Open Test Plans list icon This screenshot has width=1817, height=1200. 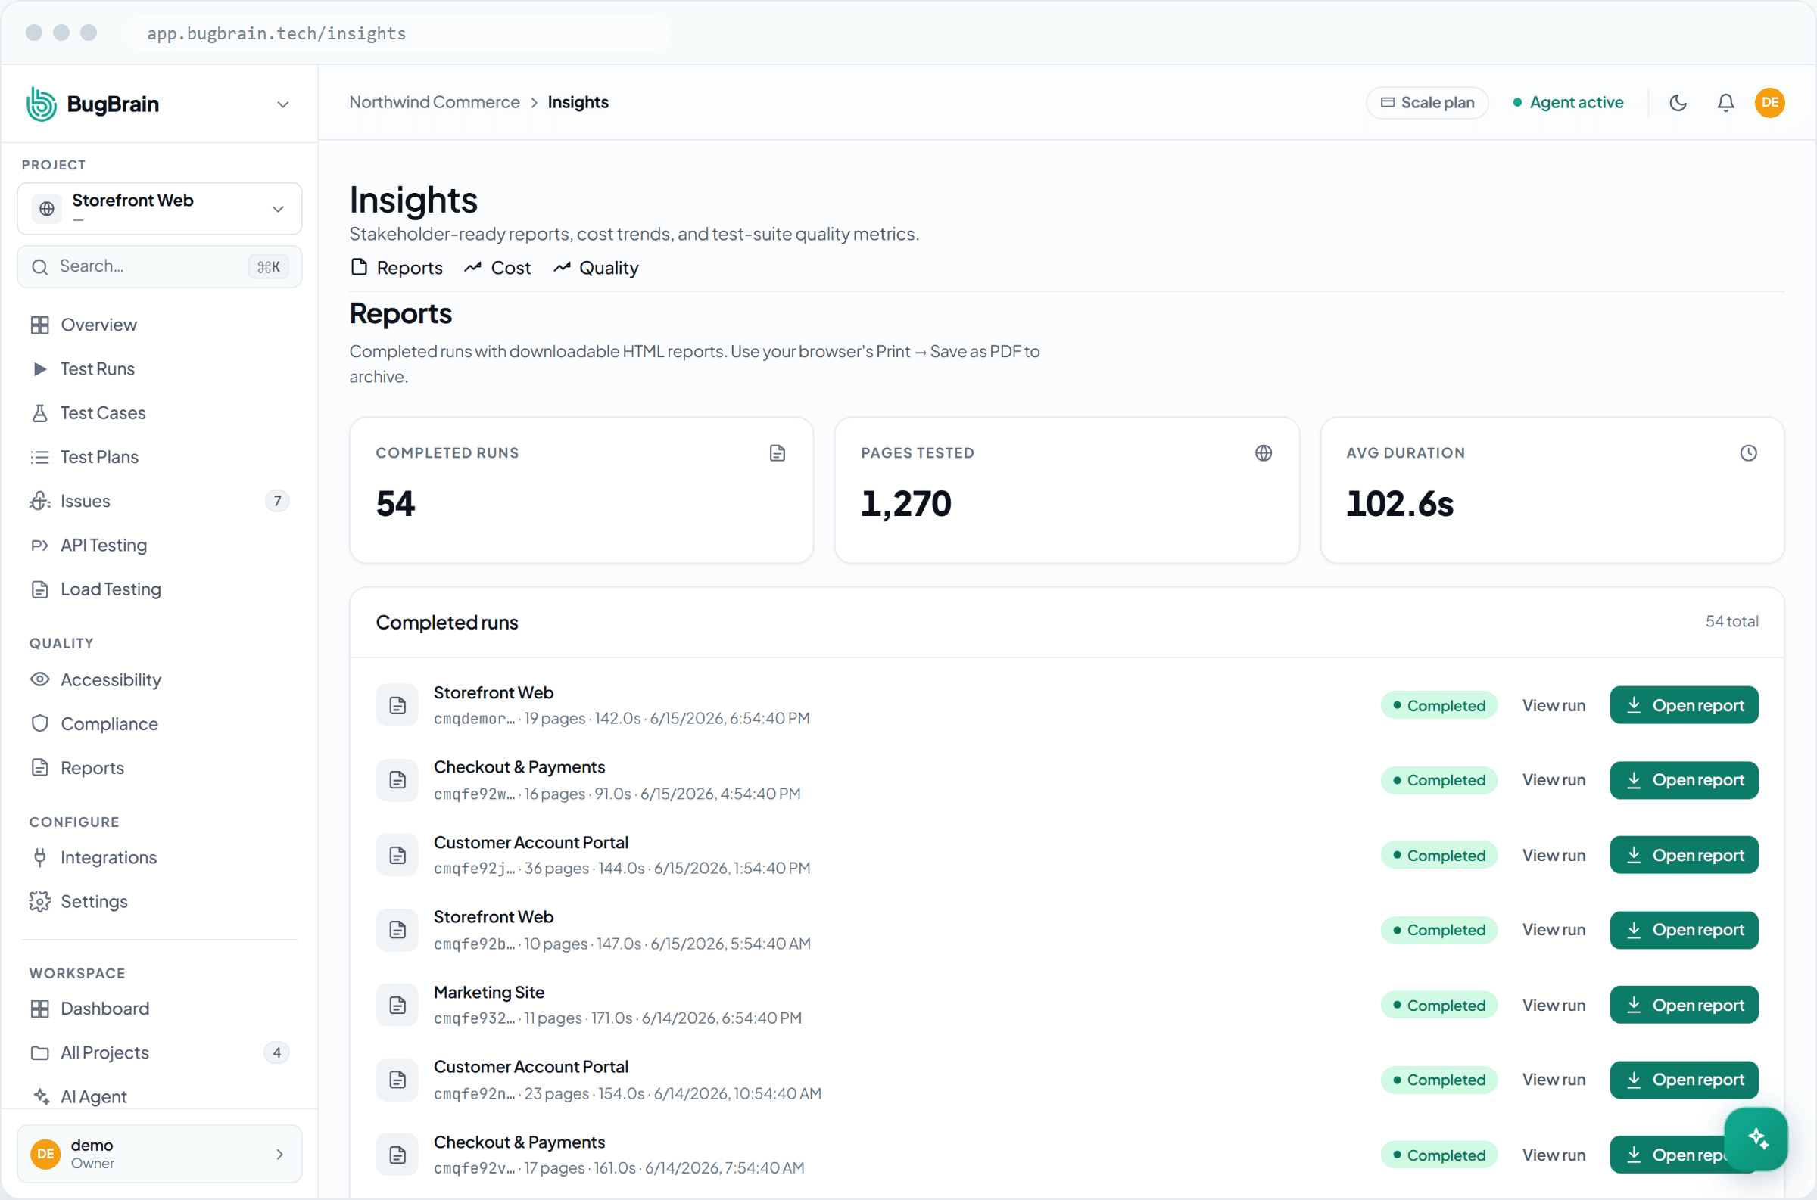click(x=40, y=457)
